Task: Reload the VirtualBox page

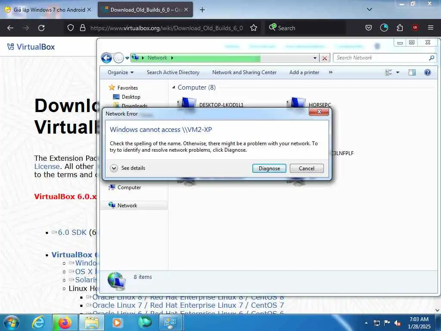Action: [41, 28]
